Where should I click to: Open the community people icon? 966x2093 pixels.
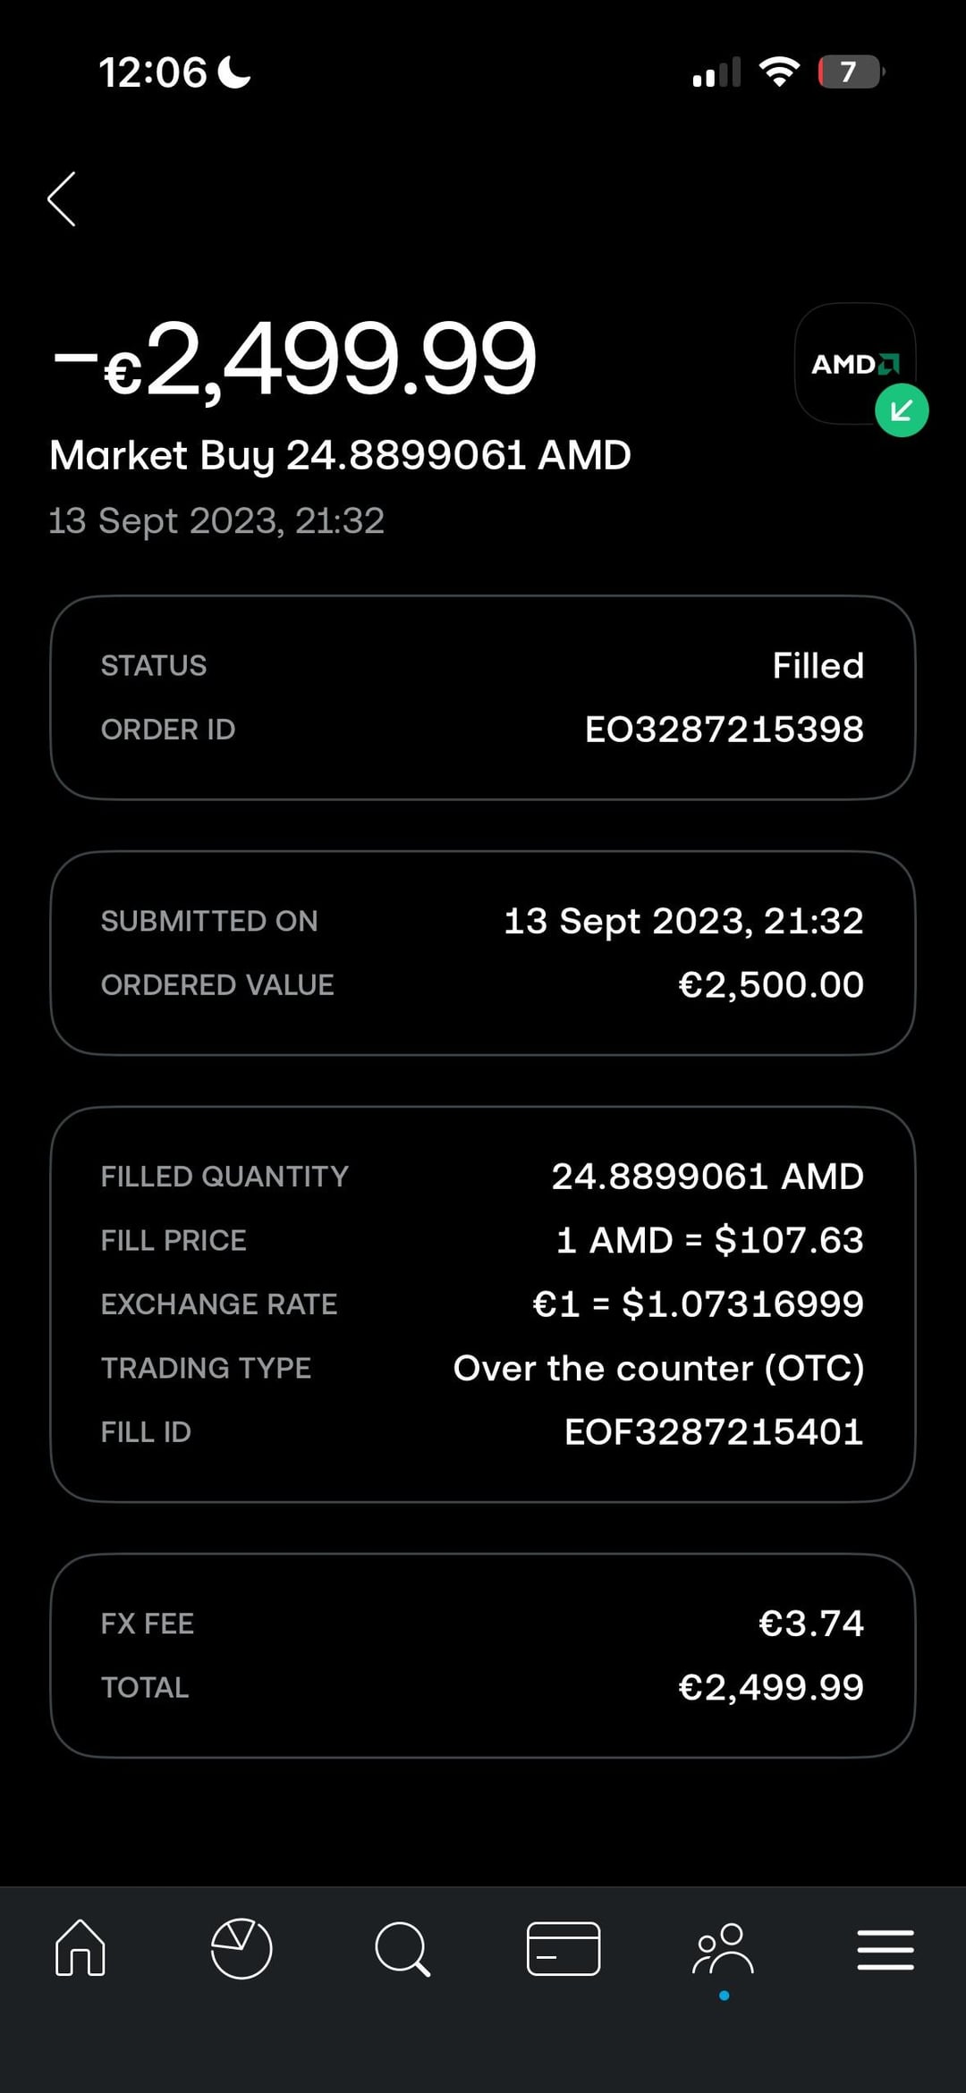[x=724, y=1949]
